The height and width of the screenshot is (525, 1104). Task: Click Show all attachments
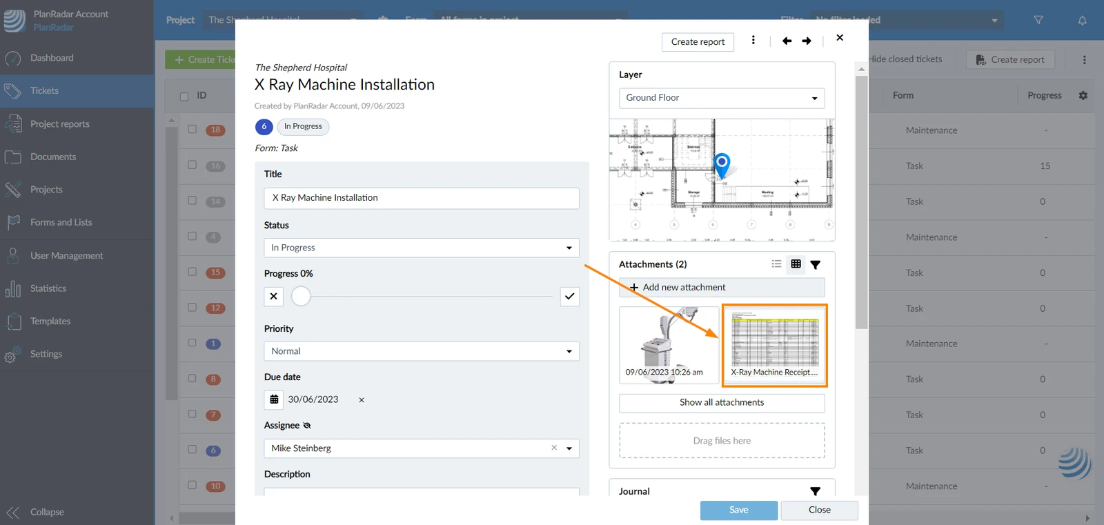[x=722, y=403]
